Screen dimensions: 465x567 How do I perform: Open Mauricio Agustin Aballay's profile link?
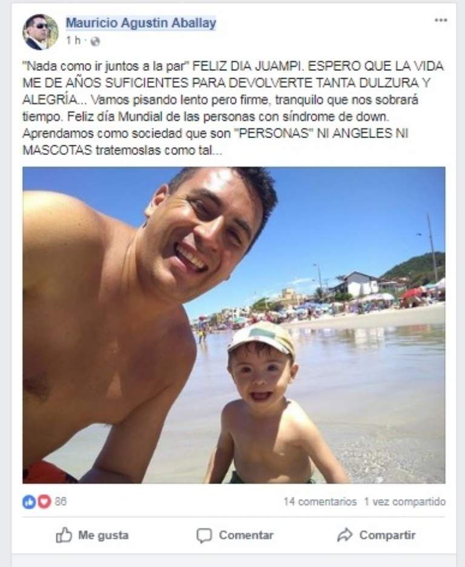click(x=141, y=23)
